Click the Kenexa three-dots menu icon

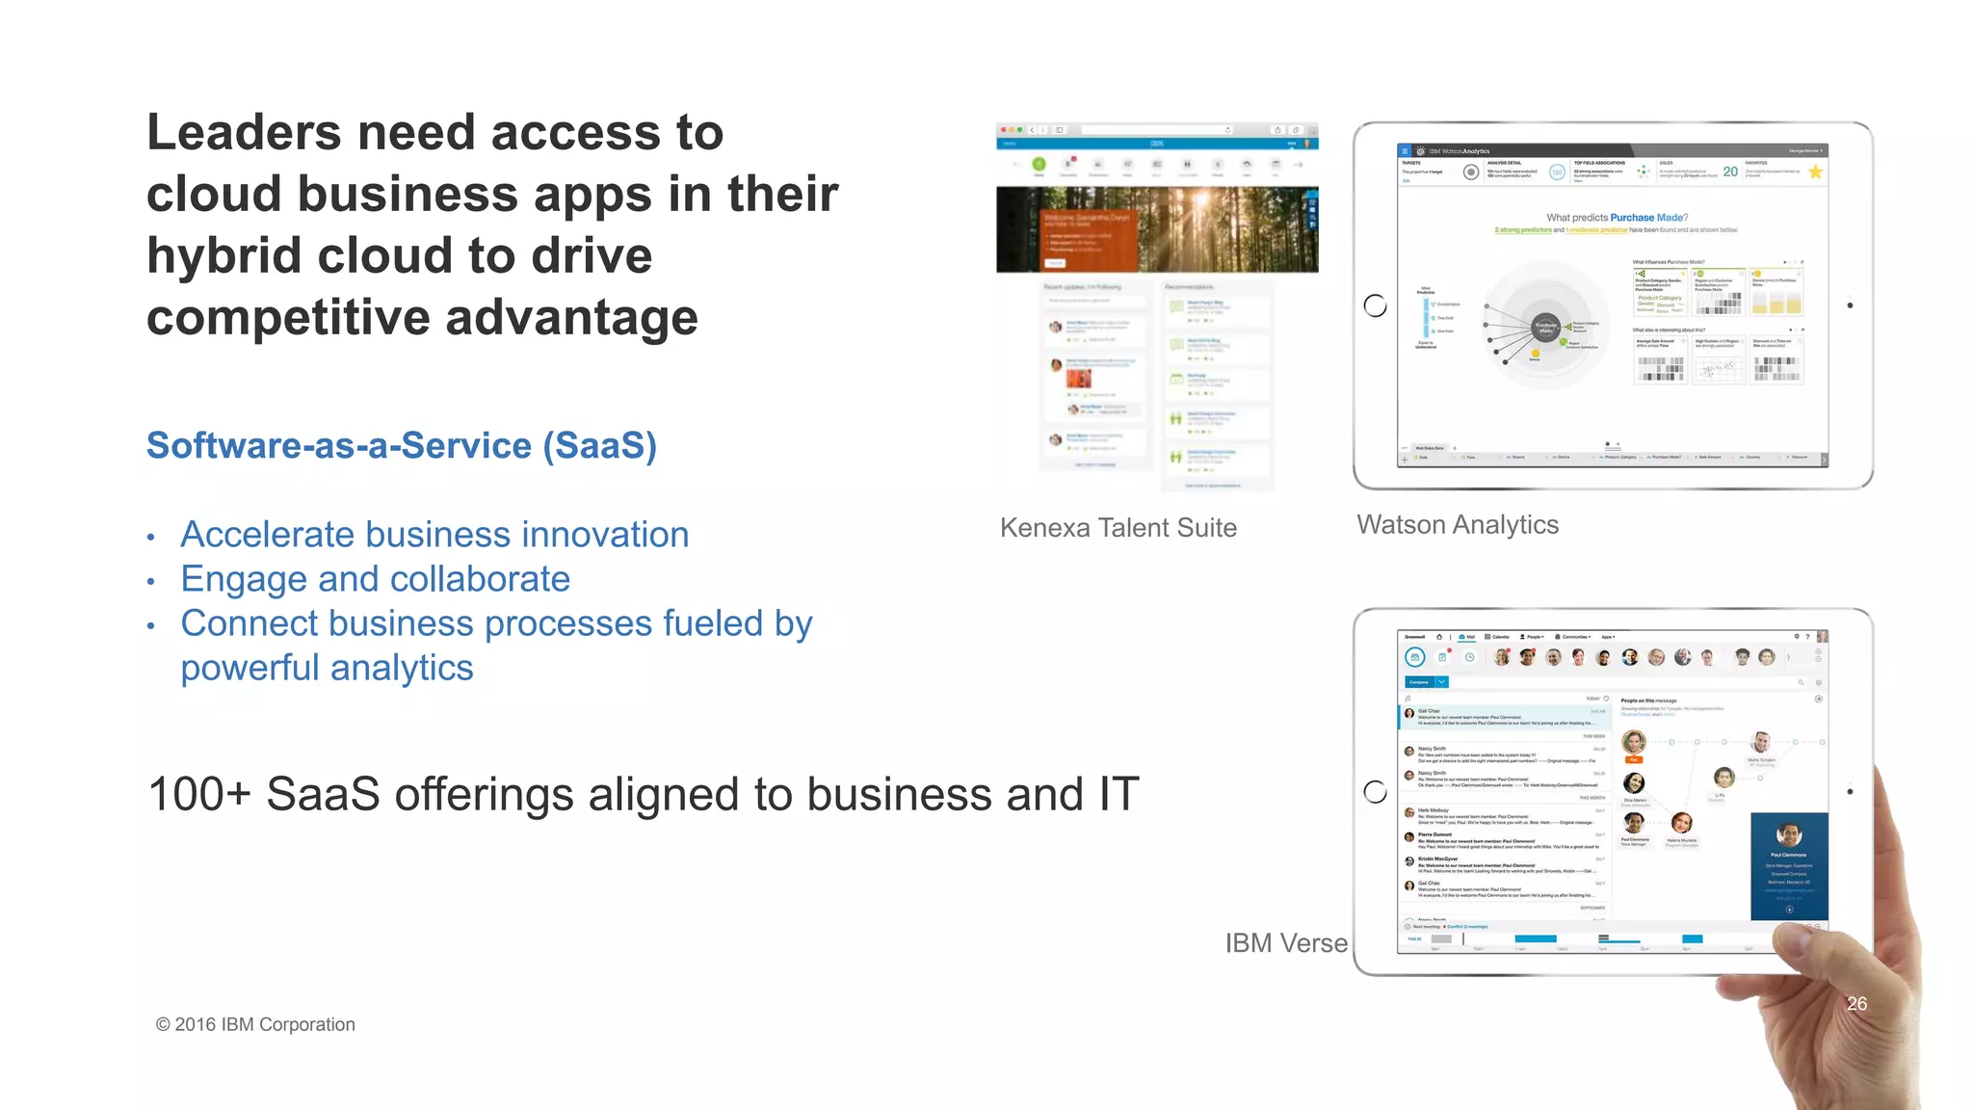click(1292, 144)
